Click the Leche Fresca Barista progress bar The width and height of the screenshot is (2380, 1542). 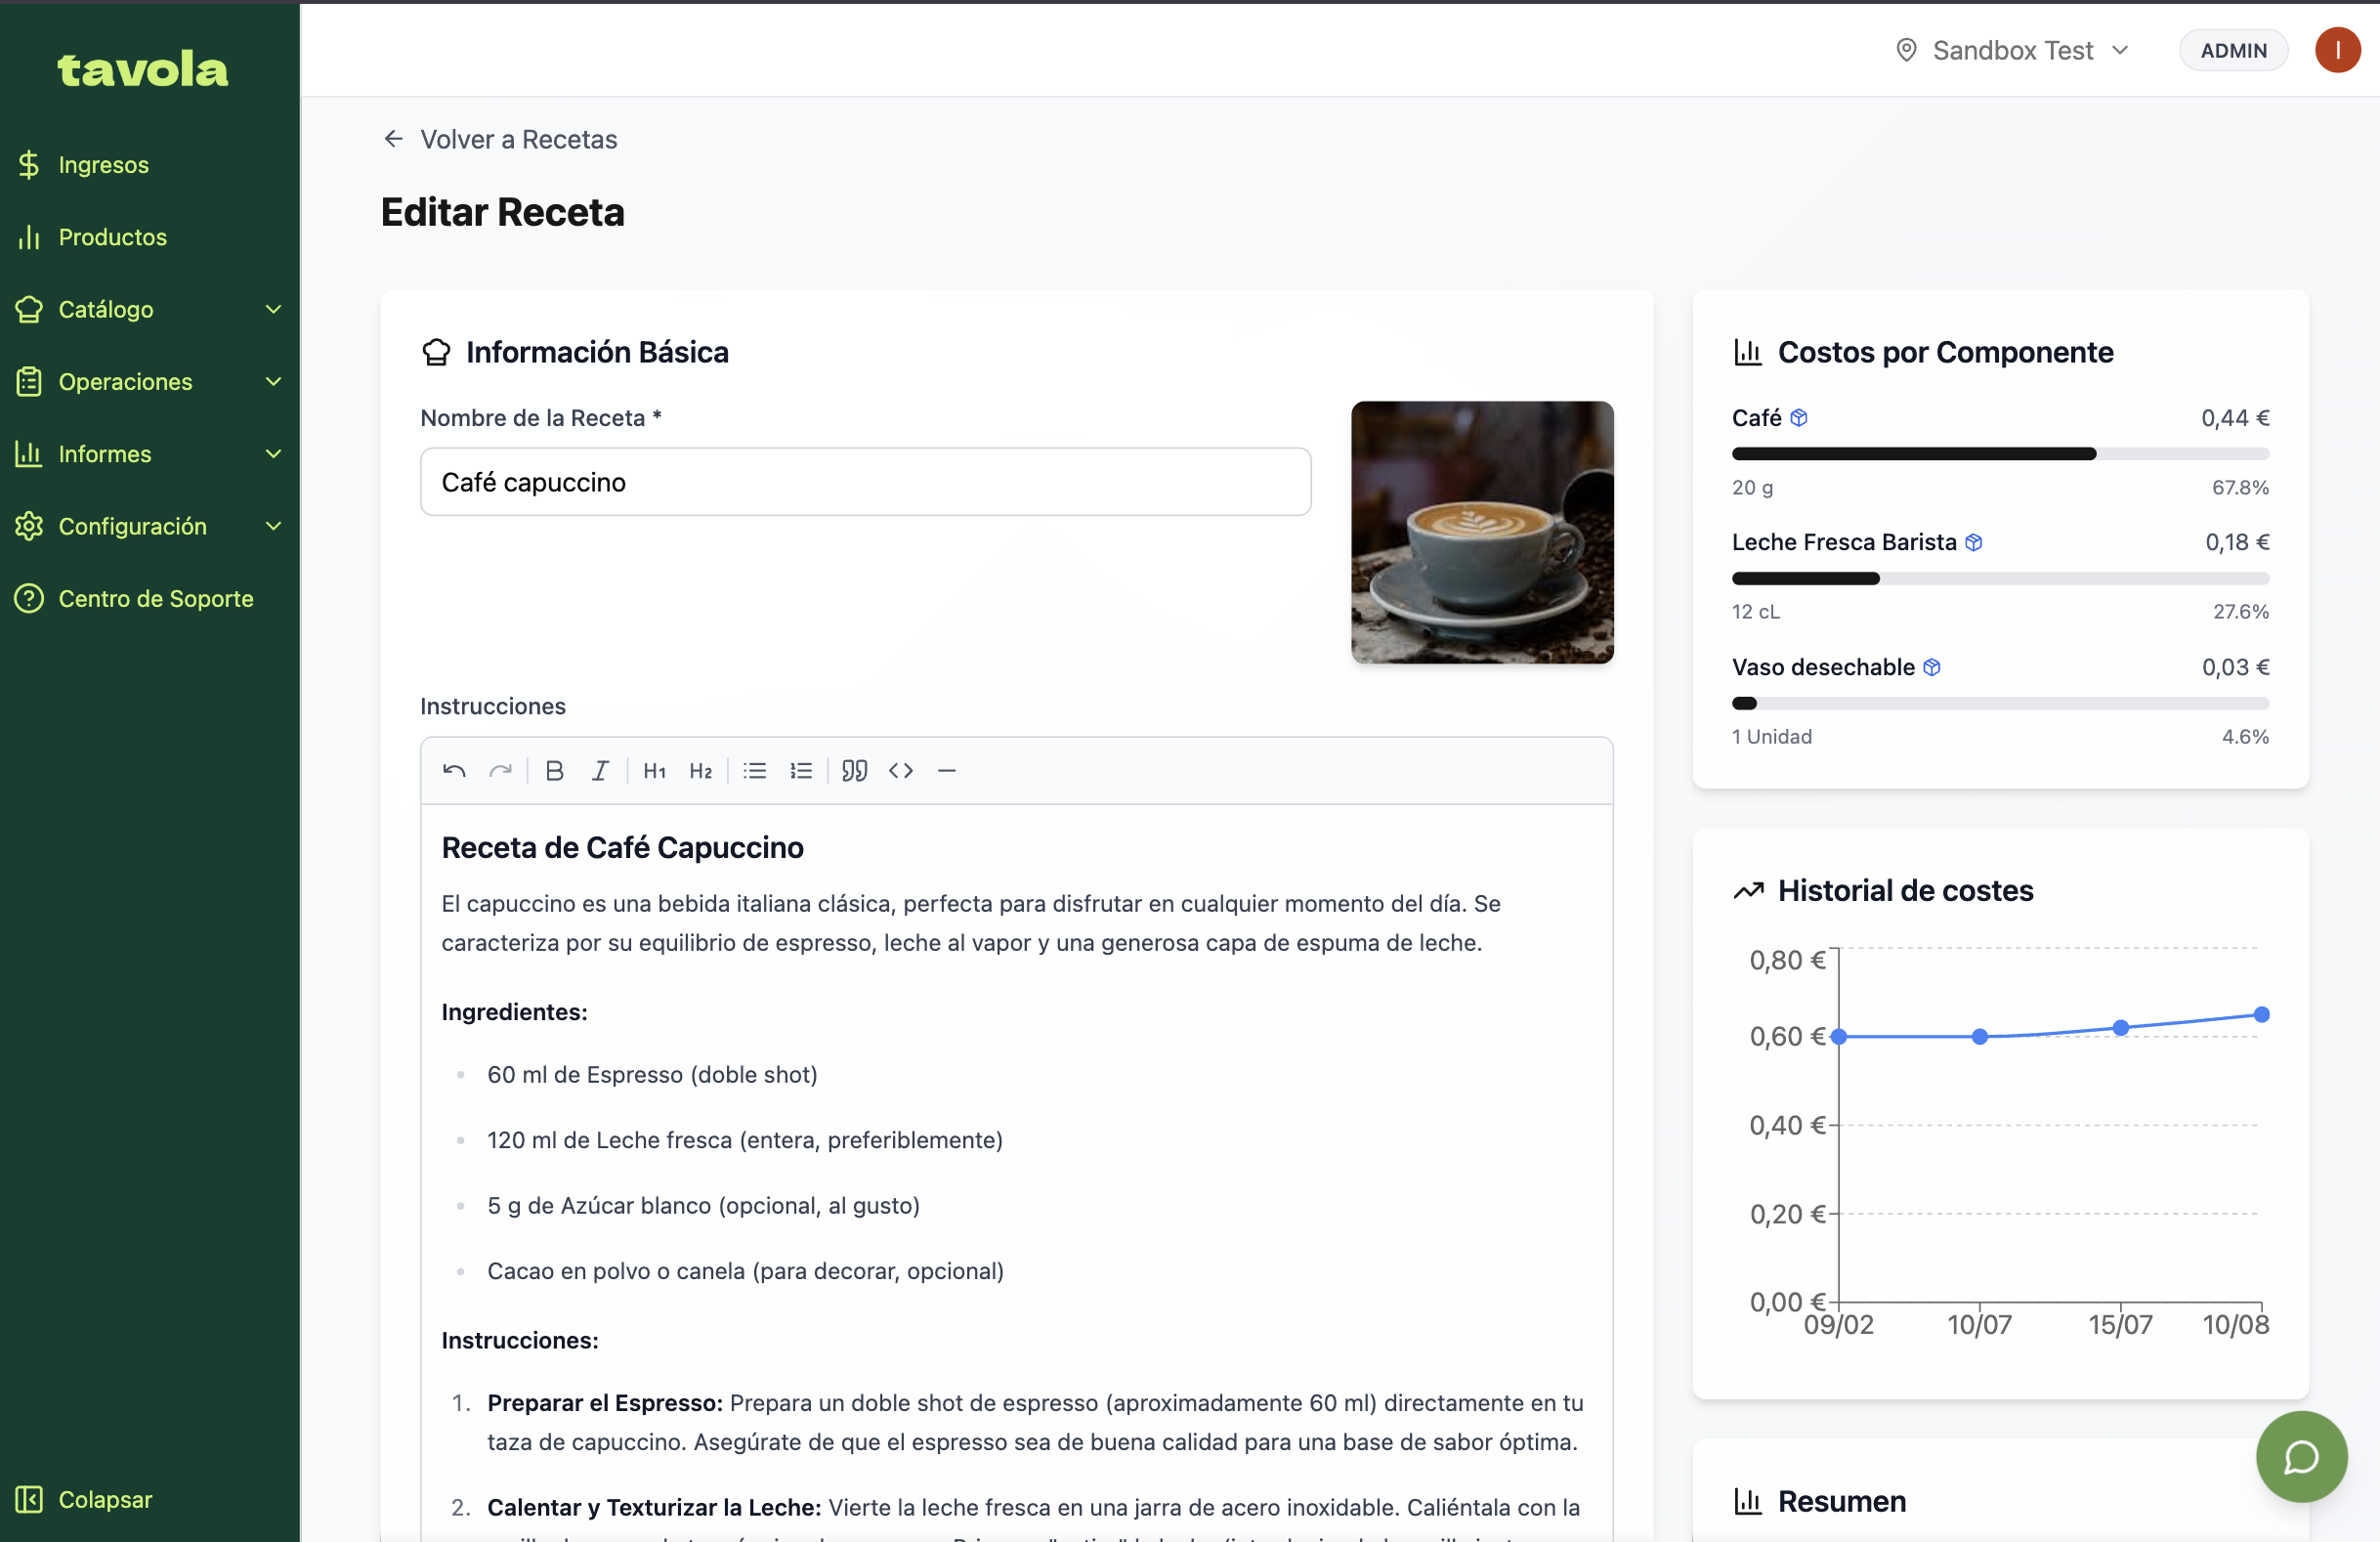coord(2000,579)
